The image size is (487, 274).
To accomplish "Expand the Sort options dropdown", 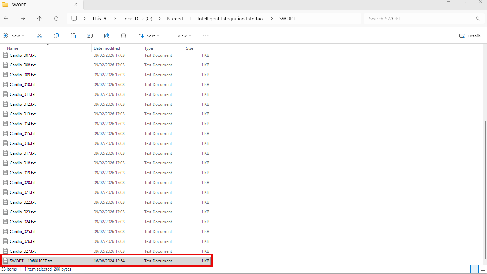I will [149, 36].
